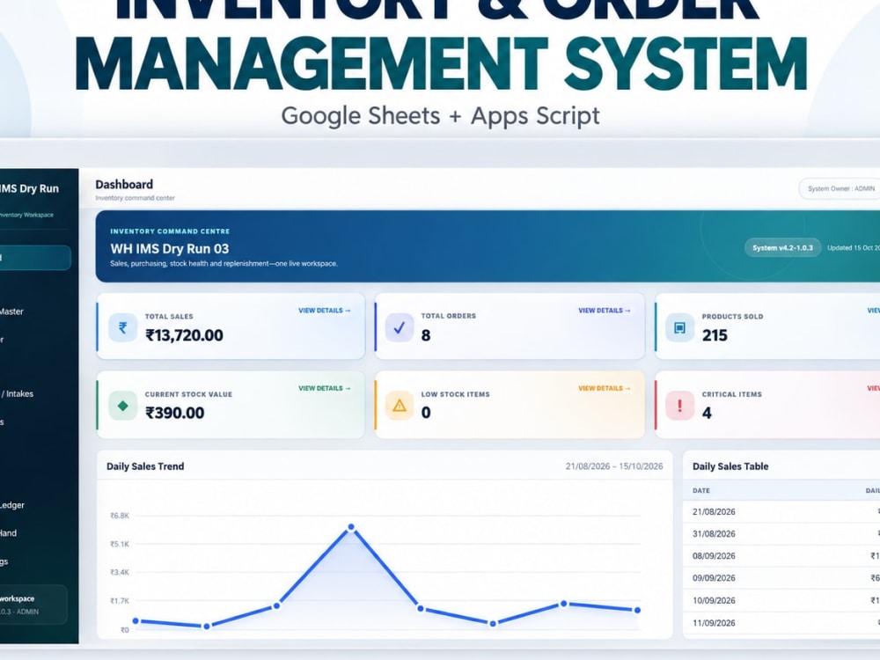
Task: Click the IMS Dry Run sidebar title
Action: [29, 188]
